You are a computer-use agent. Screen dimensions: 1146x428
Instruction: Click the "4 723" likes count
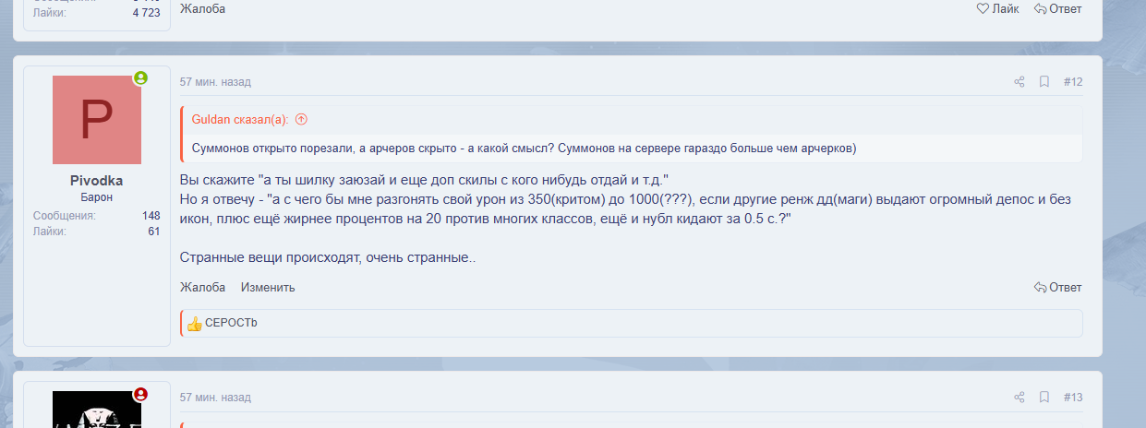pos(146,13)
